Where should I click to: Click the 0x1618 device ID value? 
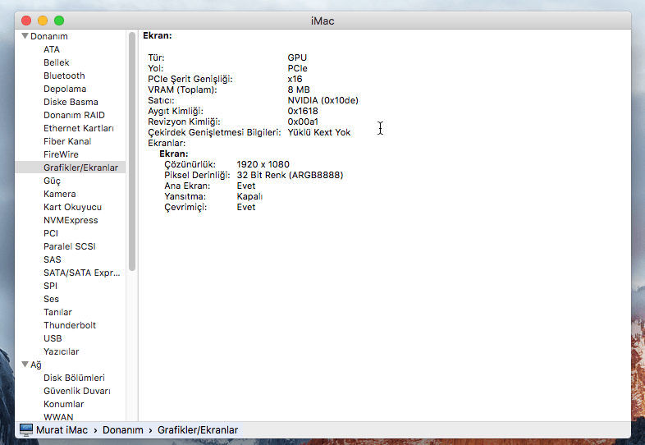[x=303, y=111]
